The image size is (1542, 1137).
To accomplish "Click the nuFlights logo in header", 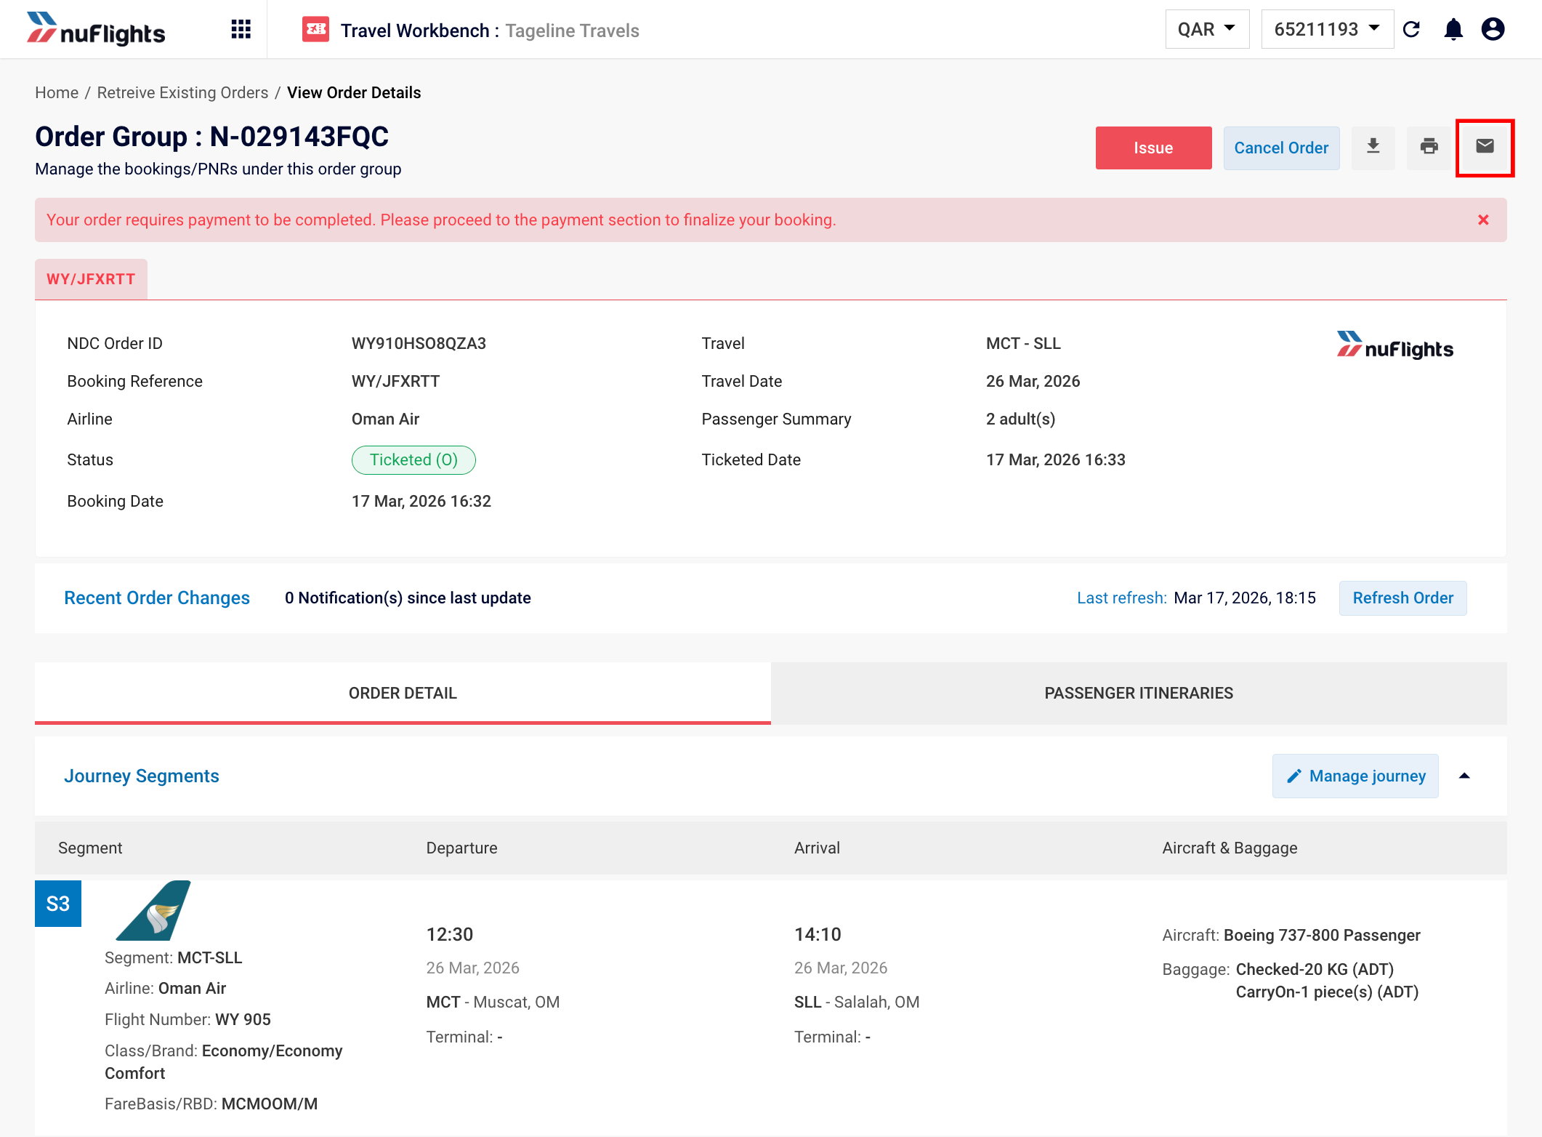I will click(x=95, y=29).
